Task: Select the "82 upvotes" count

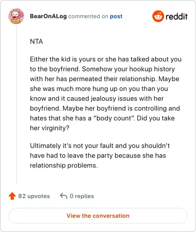Action: pos(34,196)
